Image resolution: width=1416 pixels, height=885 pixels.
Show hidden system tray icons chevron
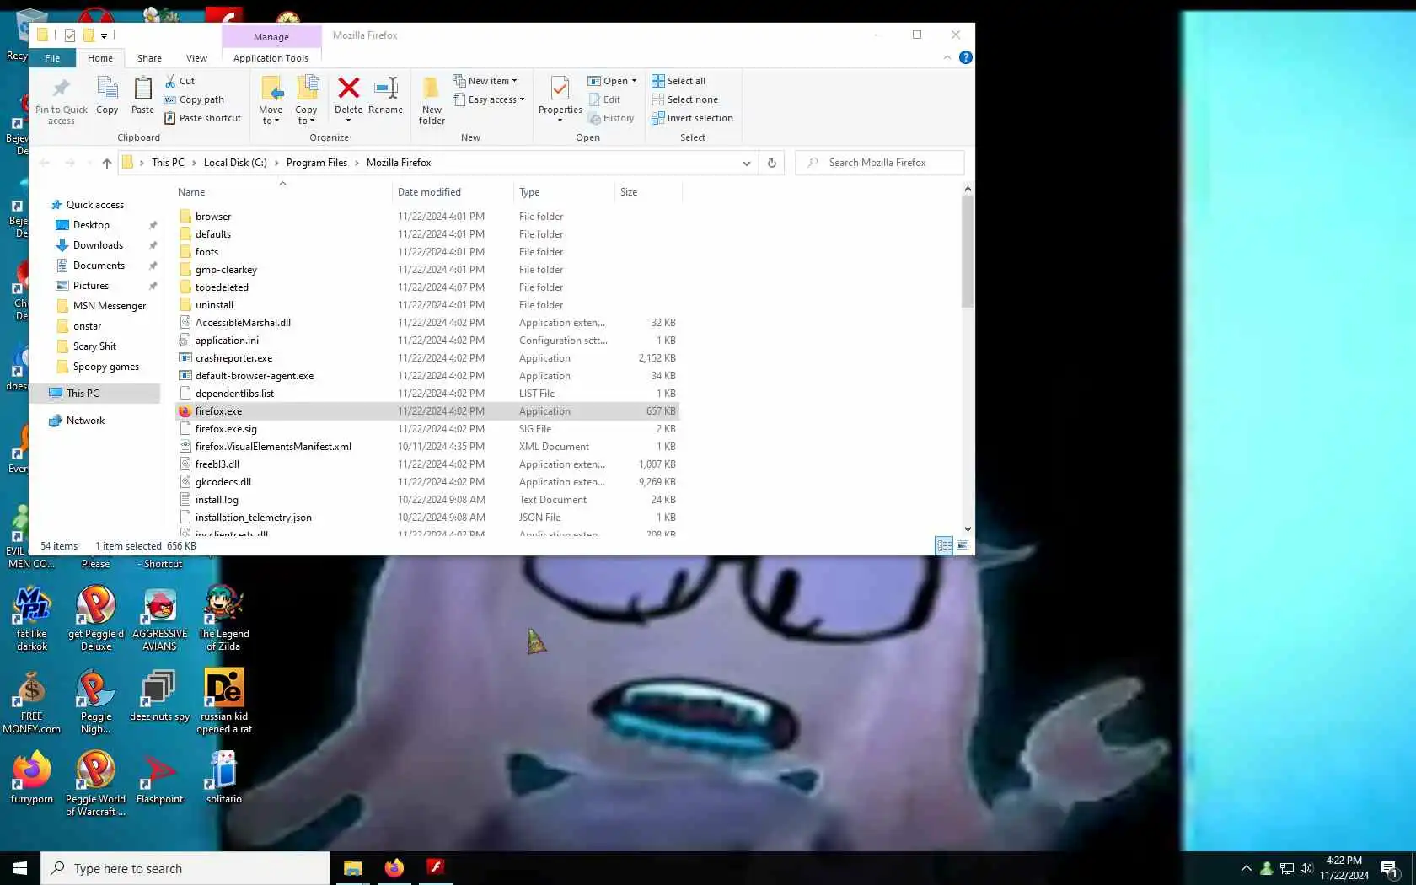(x=1246, y=868)
